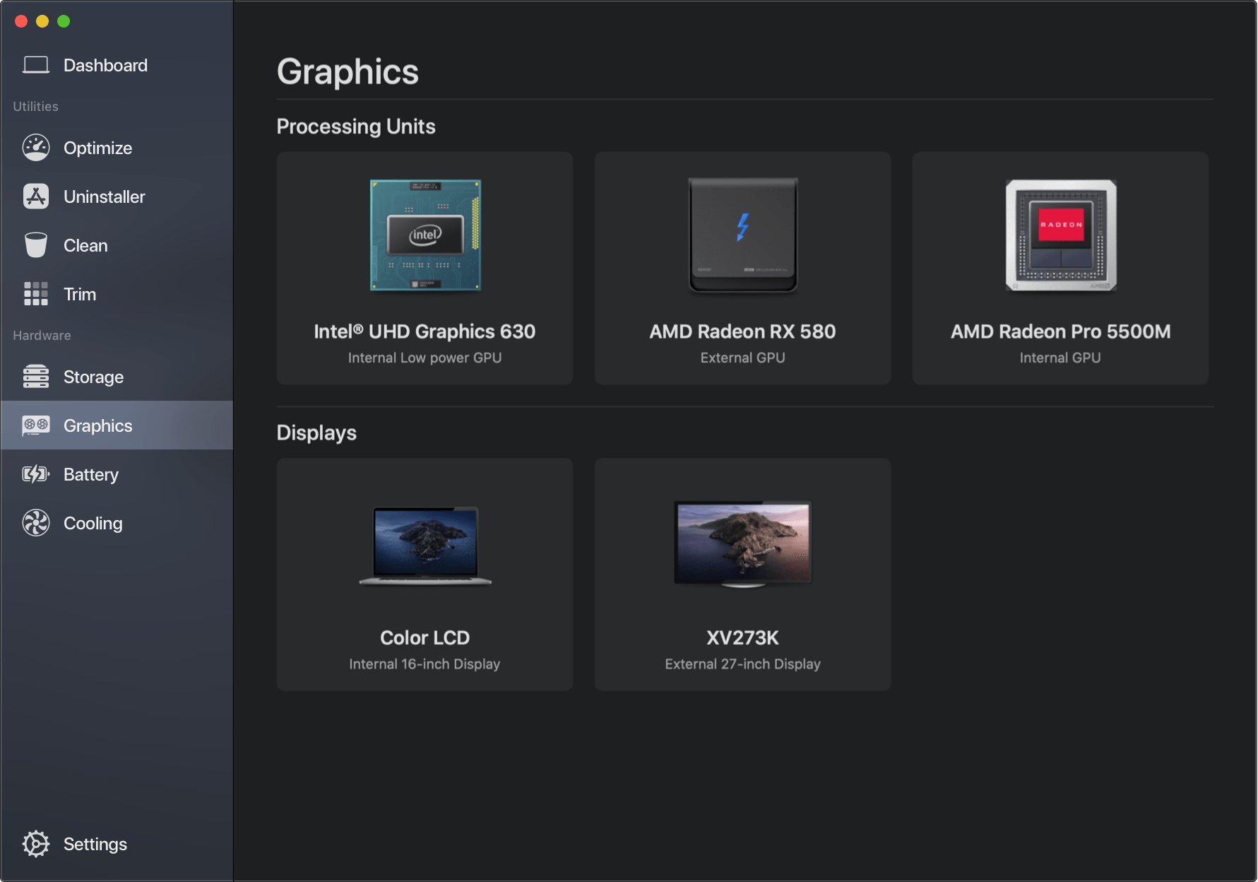Click the Battery charging icon
The image size is (1258, 882).
point(35,474)
